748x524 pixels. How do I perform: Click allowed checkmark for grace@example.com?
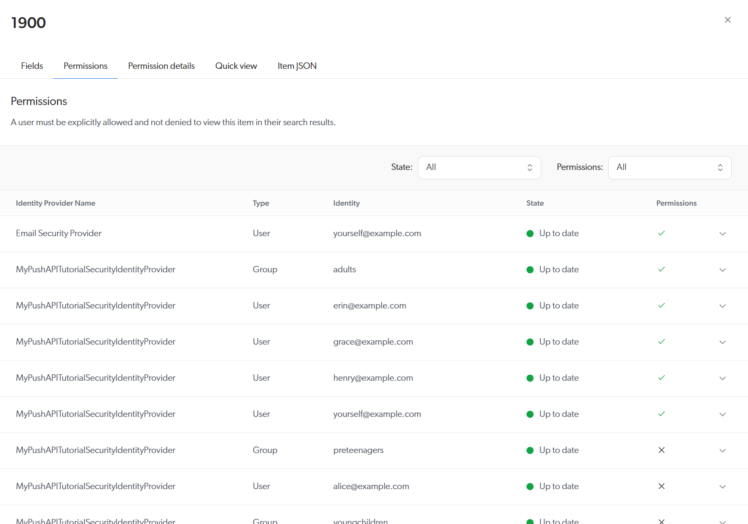(662, 342)
